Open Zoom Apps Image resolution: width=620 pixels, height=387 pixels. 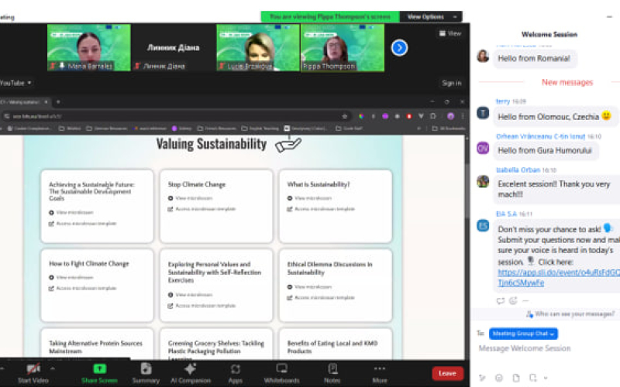tap(236, 373)
